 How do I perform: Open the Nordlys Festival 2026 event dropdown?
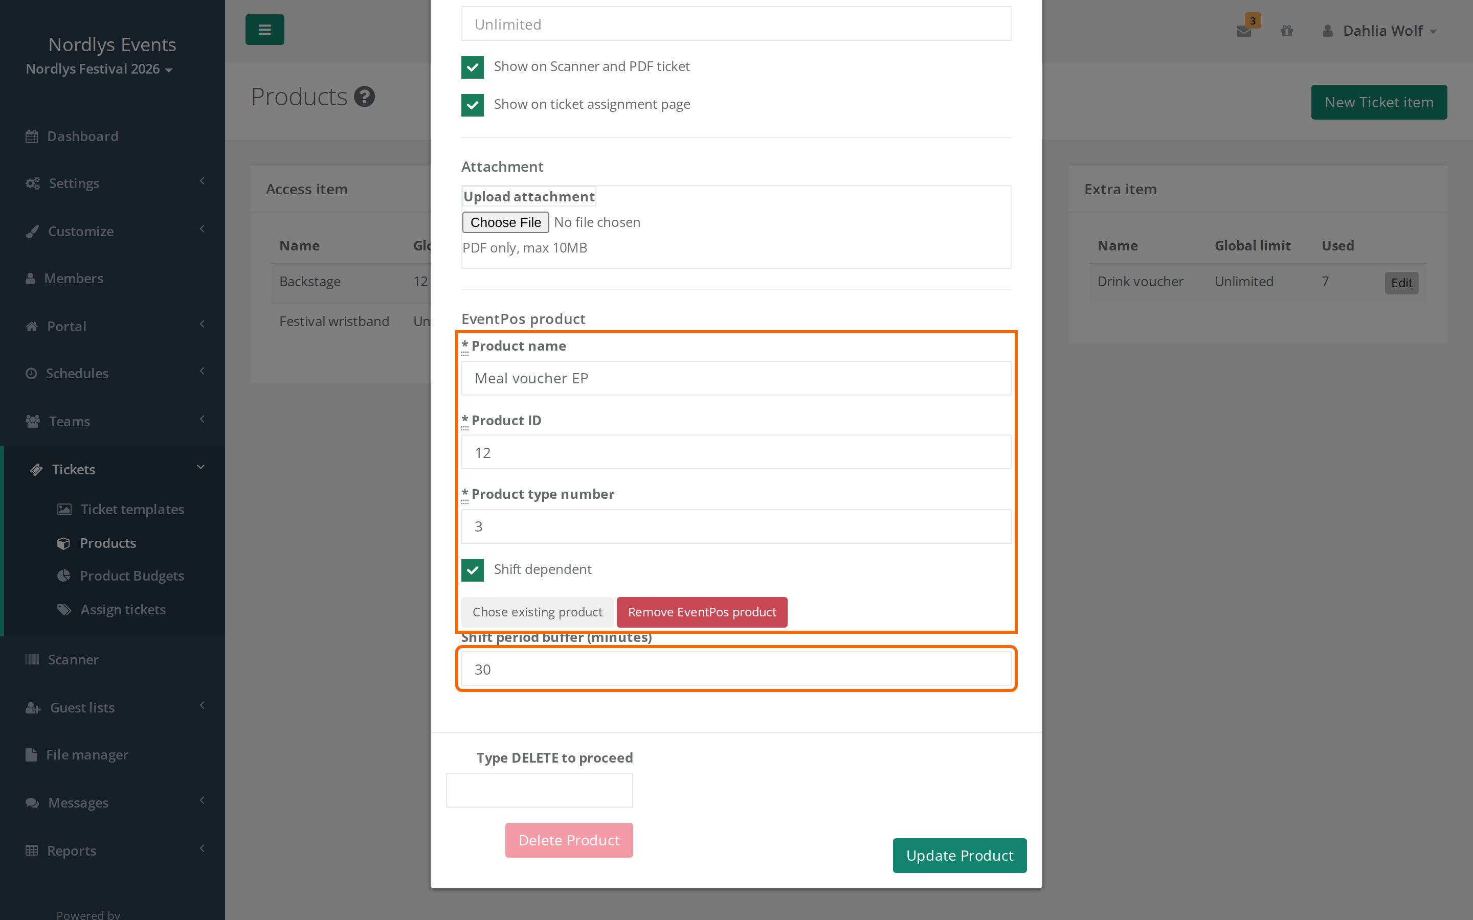pyautogui.click(x=99, y=70)
